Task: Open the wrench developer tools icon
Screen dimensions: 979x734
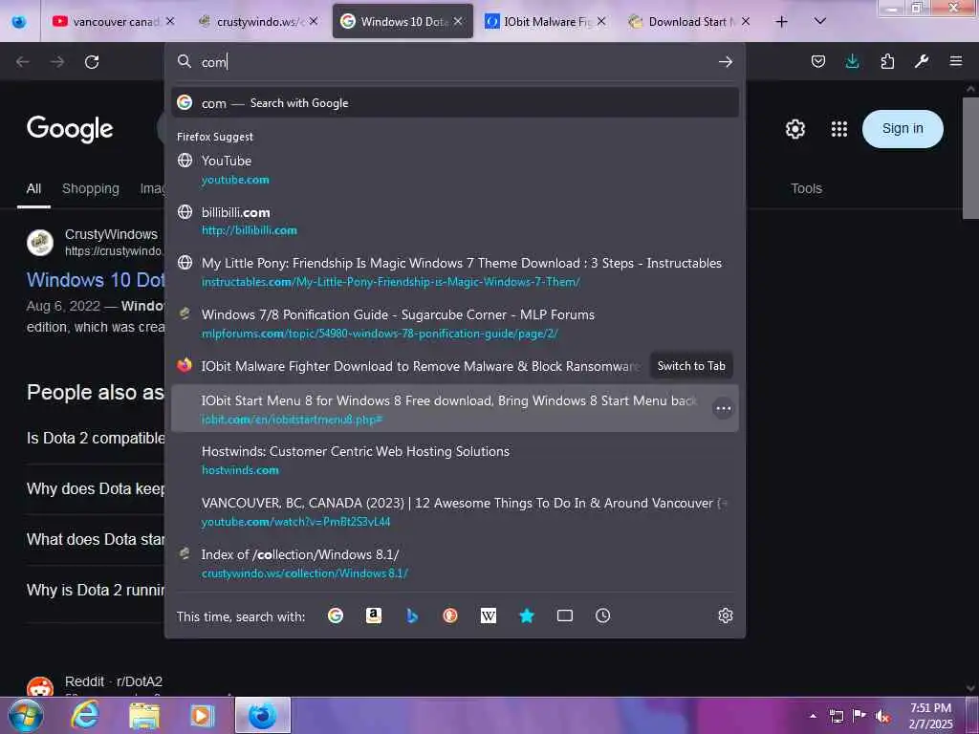Action: click(922, 61)
